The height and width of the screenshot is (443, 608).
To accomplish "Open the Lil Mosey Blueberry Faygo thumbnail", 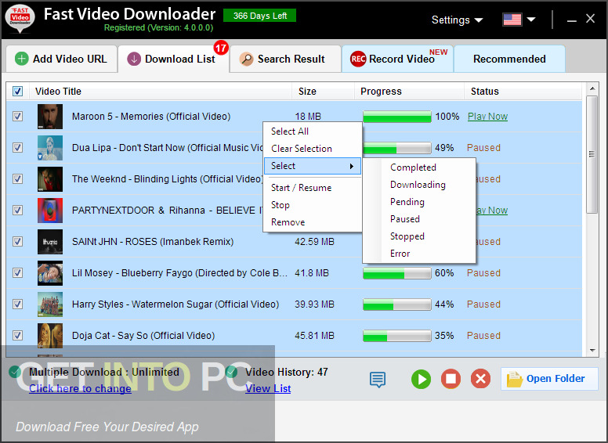I will (x=50, y=273).
